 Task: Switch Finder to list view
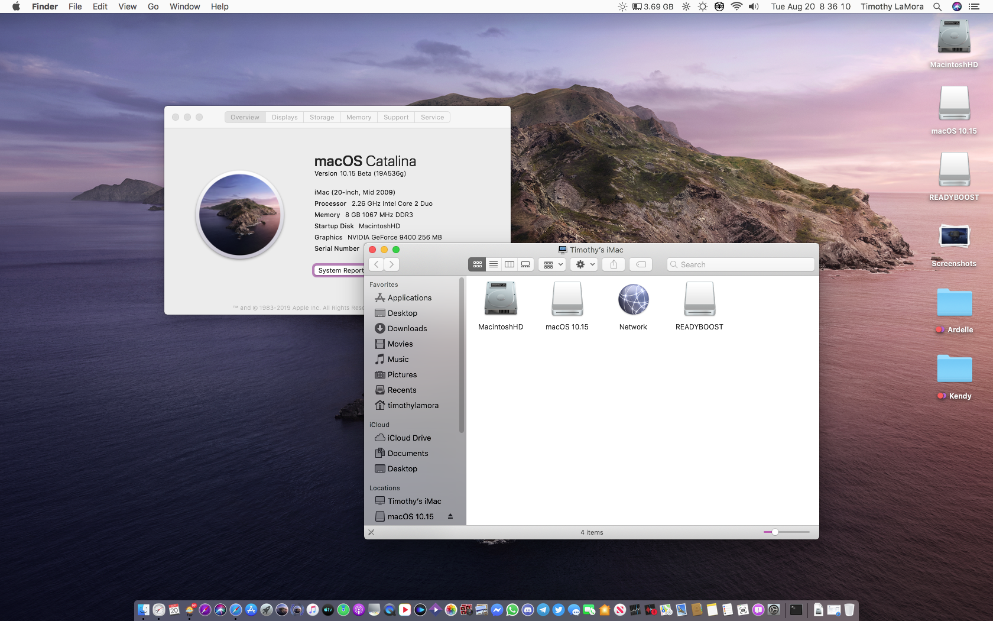coord(494,264)
